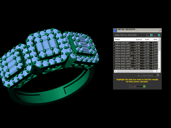
Task: Click the table's scroll down arrow
Action: click(x=159, y=69)
